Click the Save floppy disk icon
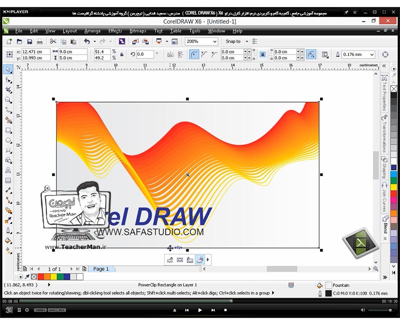Viewport: 400px width, 325px height. [29, 41]
